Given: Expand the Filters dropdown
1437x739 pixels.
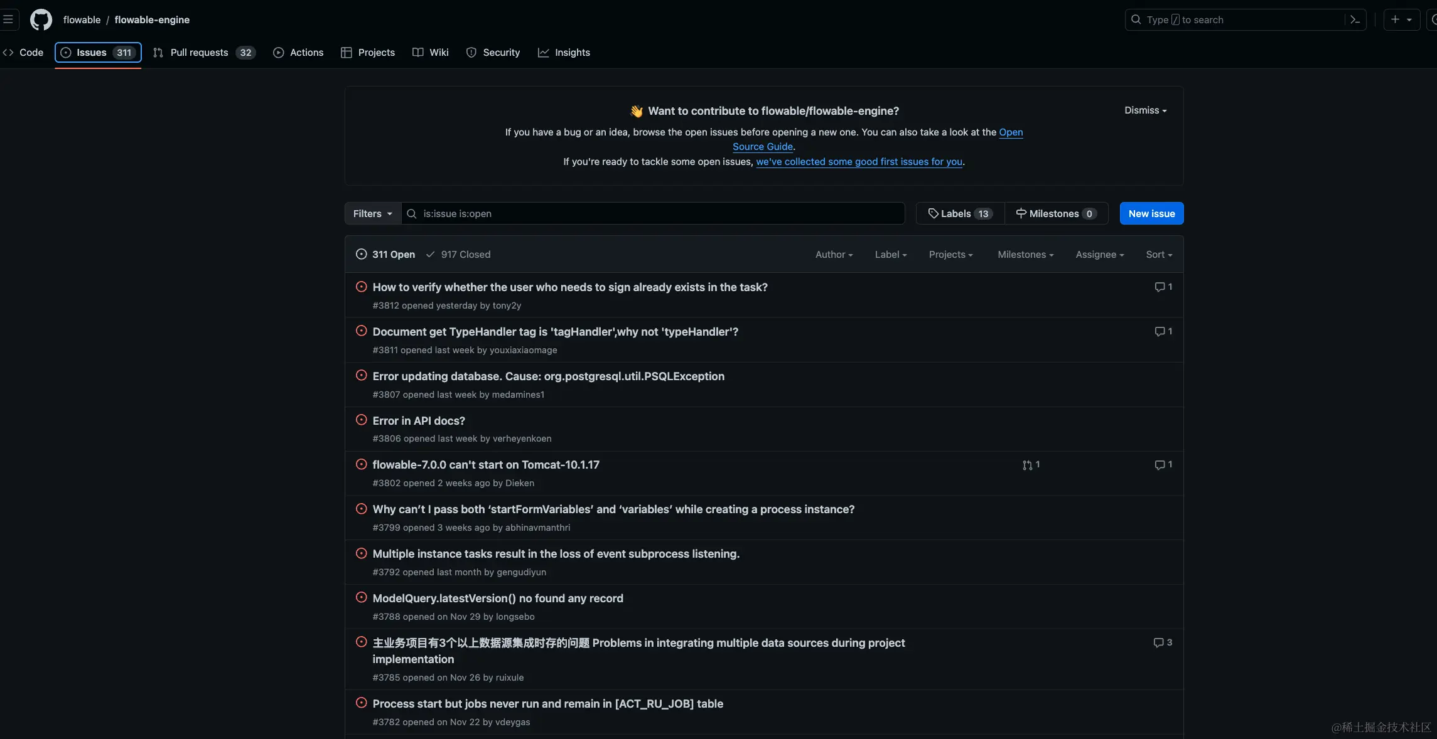Looking at the screenshot, I should (372, 213).
